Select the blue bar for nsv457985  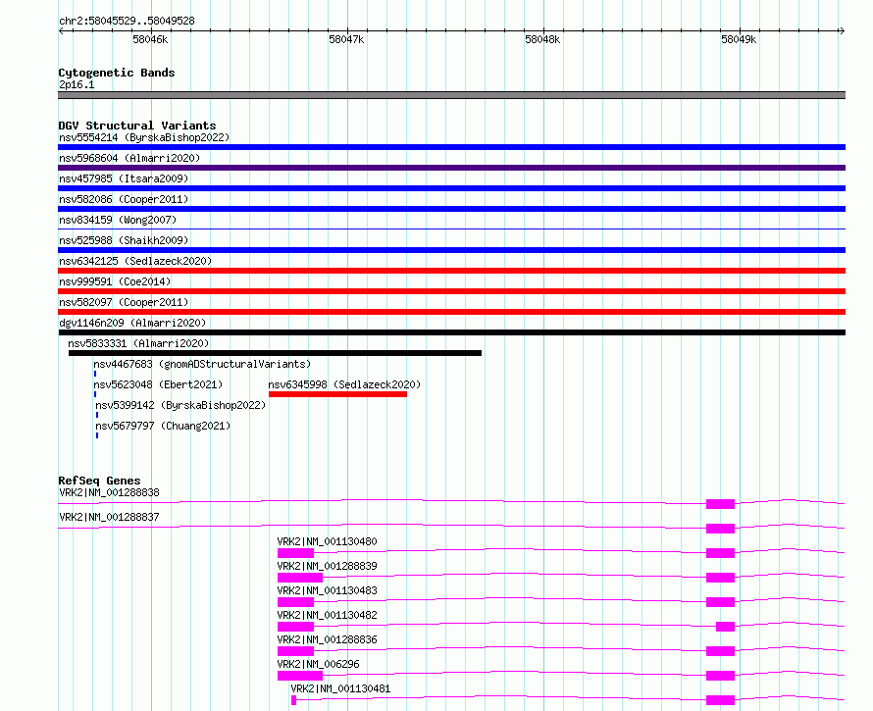451,188
